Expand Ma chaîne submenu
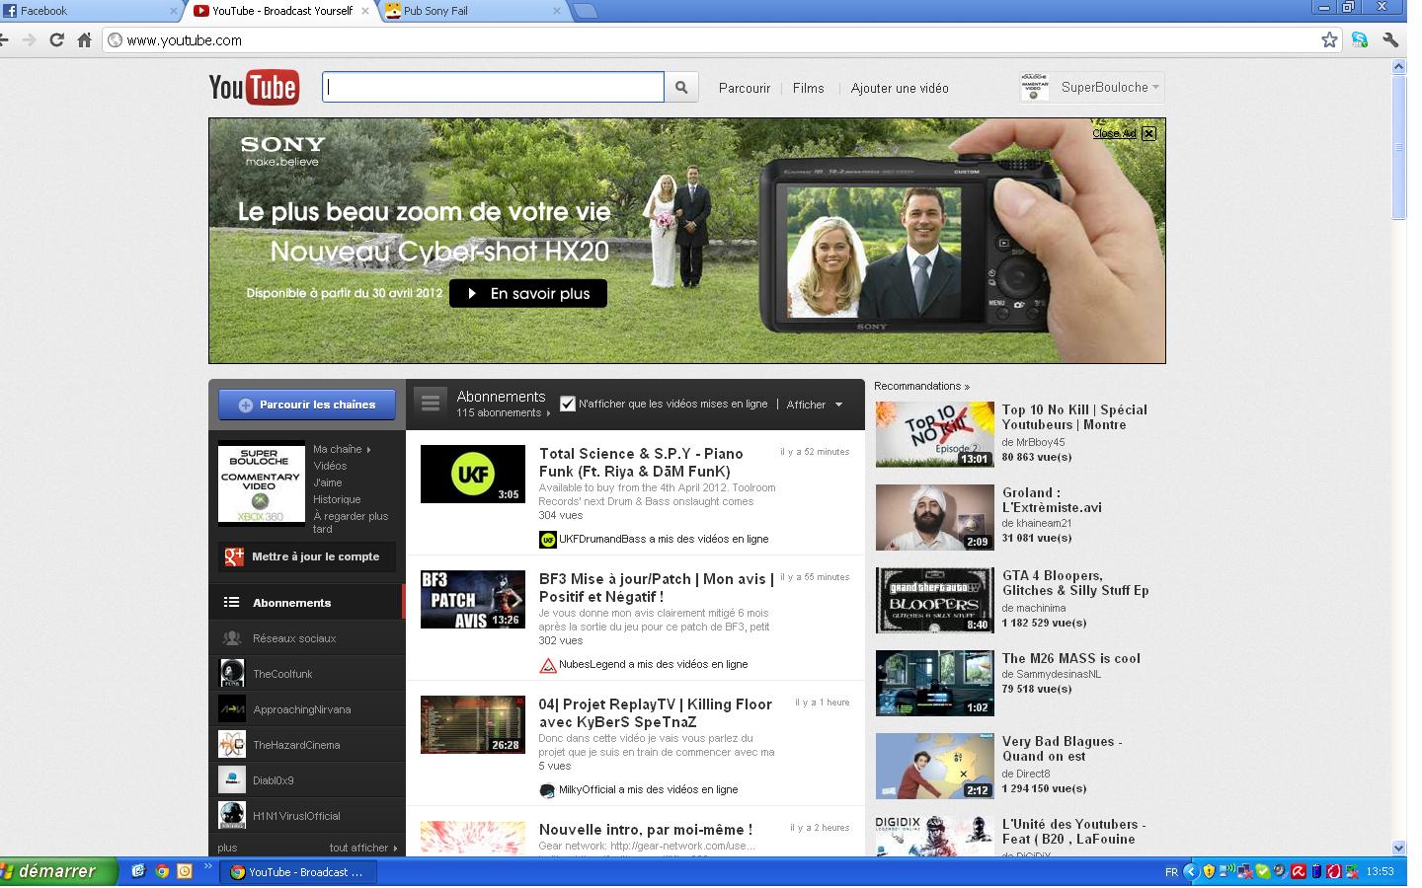 click(x=368, y=450)
